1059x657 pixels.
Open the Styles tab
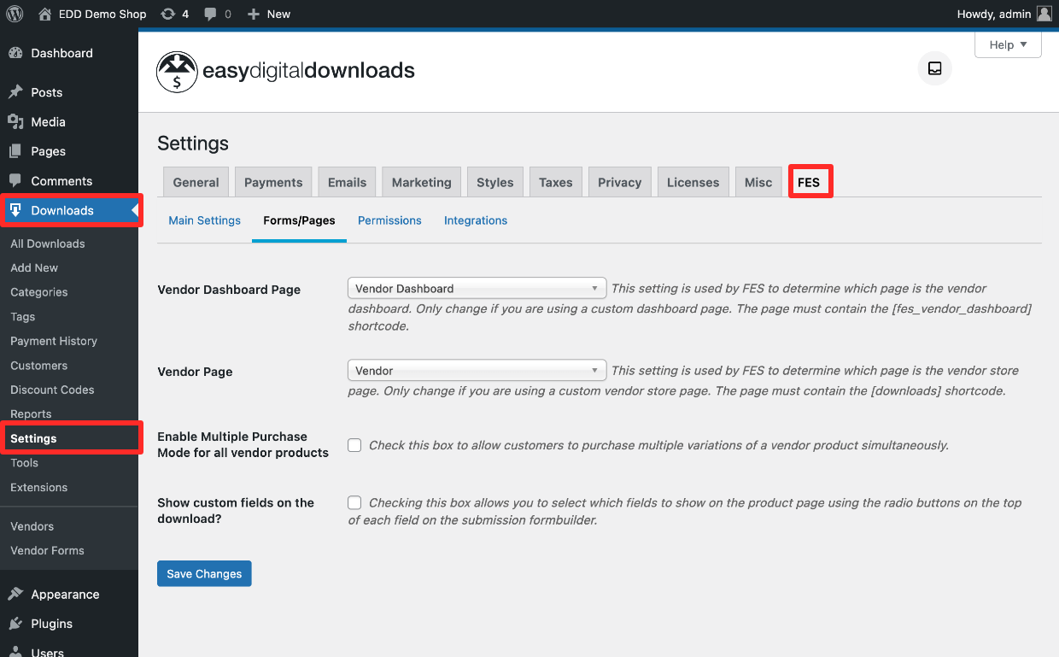[495, 182]
